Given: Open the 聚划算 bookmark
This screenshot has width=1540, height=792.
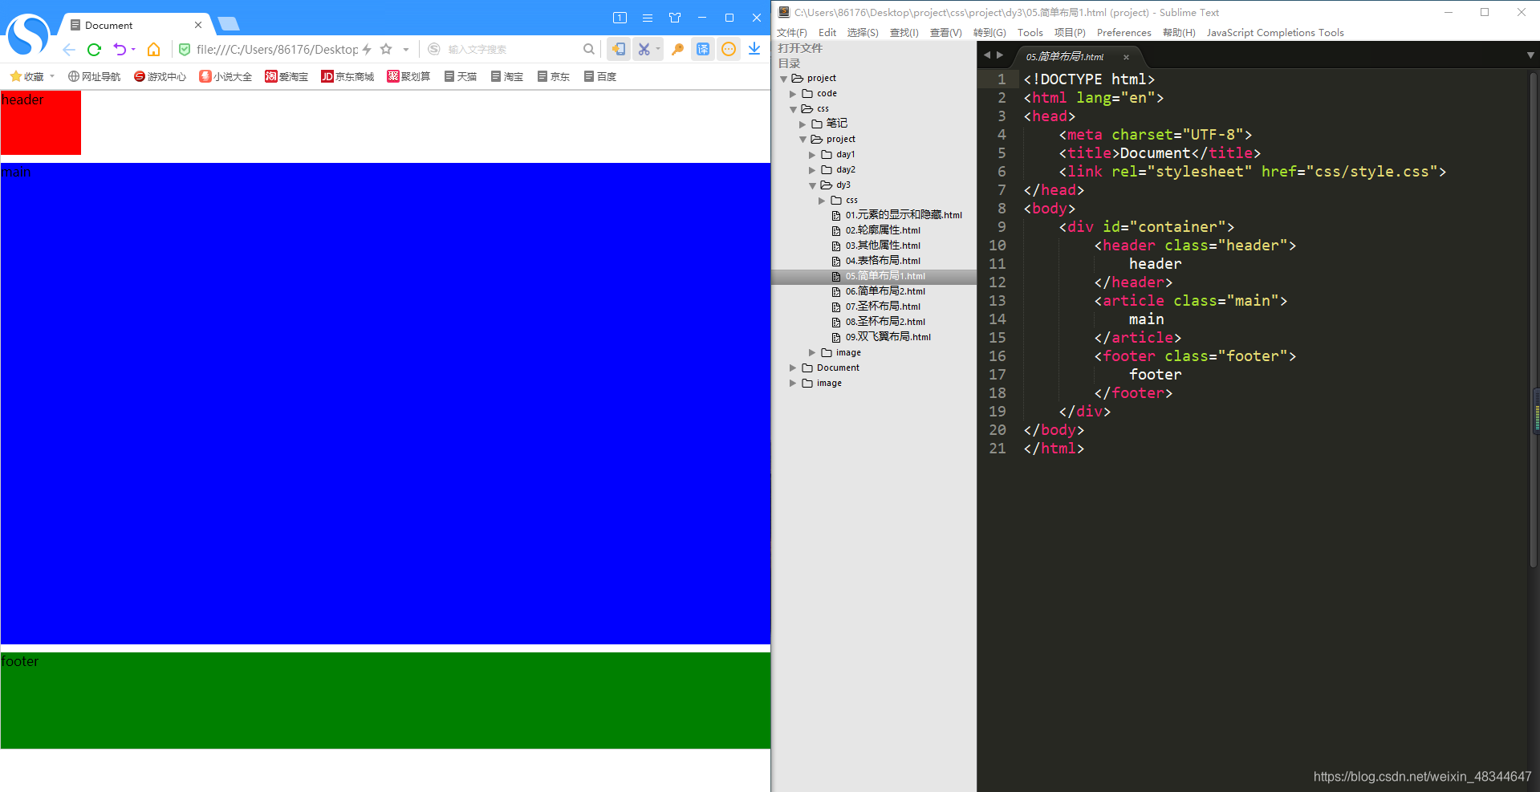Looking at the screenshot, I should pos(408,76).
